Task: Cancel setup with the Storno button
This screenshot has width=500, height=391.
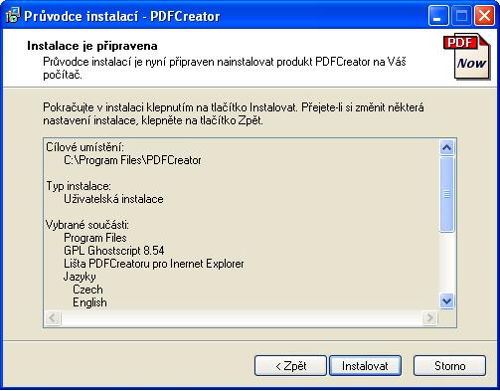Action: (449, 366)
